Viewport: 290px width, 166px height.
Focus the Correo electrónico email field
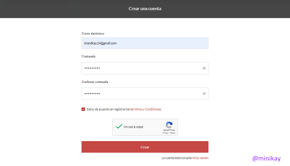pos(145,43)
